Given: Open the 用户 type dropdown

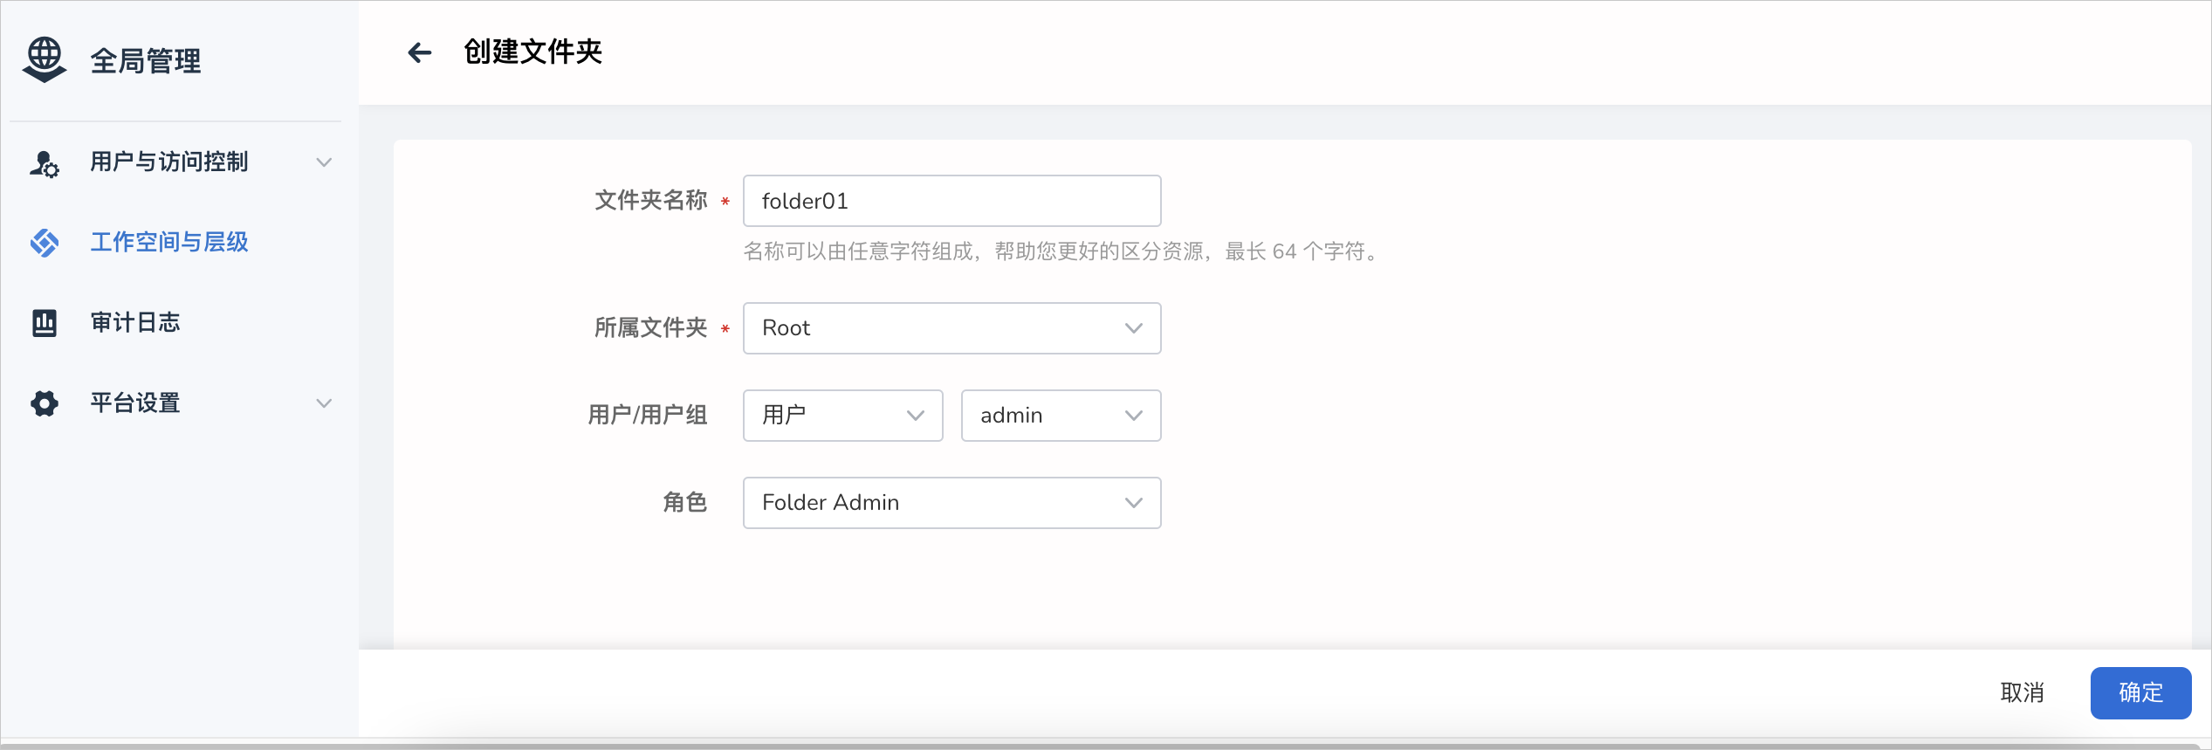Looking at the screenshot, I should [x=842, y=416].
